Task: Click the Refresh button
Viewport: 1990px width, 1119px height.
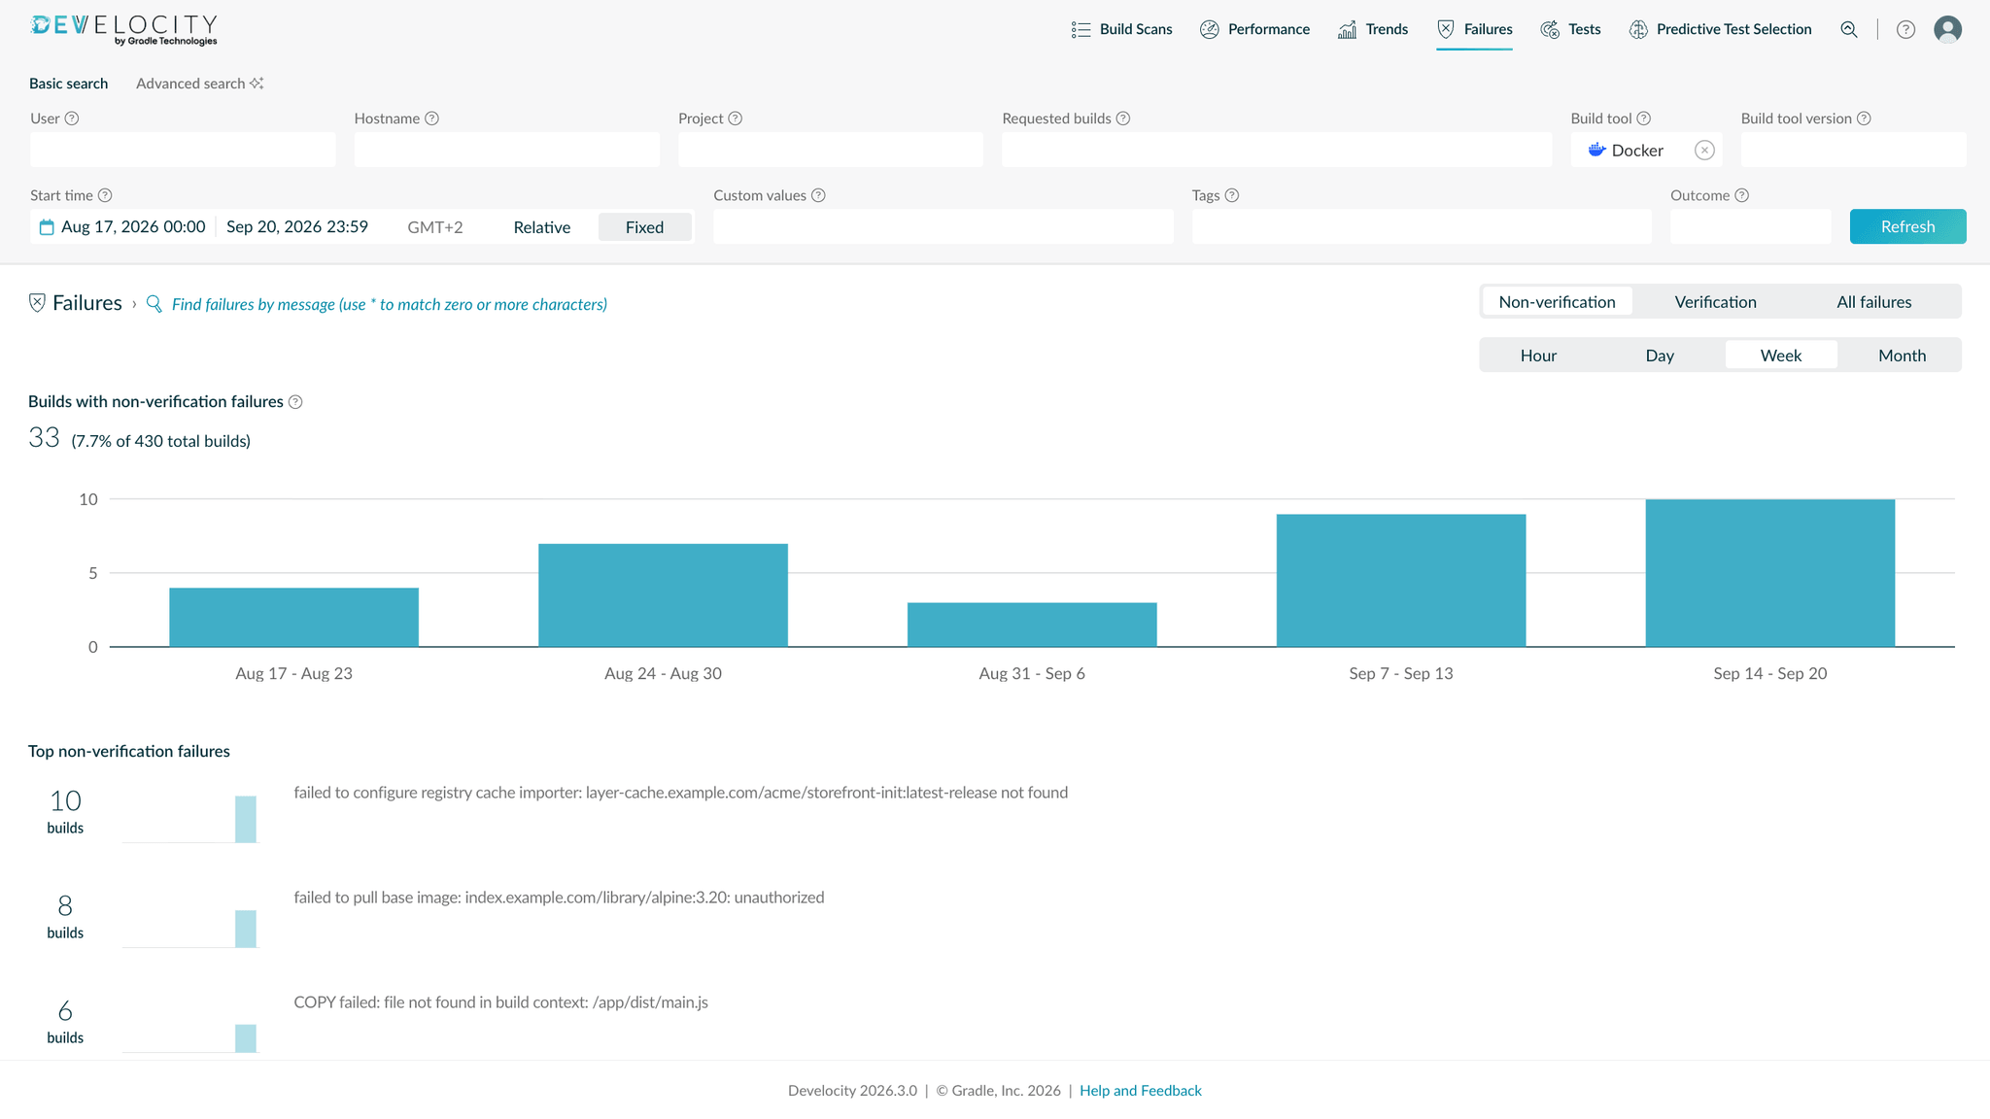Action: pos(1908,226)
